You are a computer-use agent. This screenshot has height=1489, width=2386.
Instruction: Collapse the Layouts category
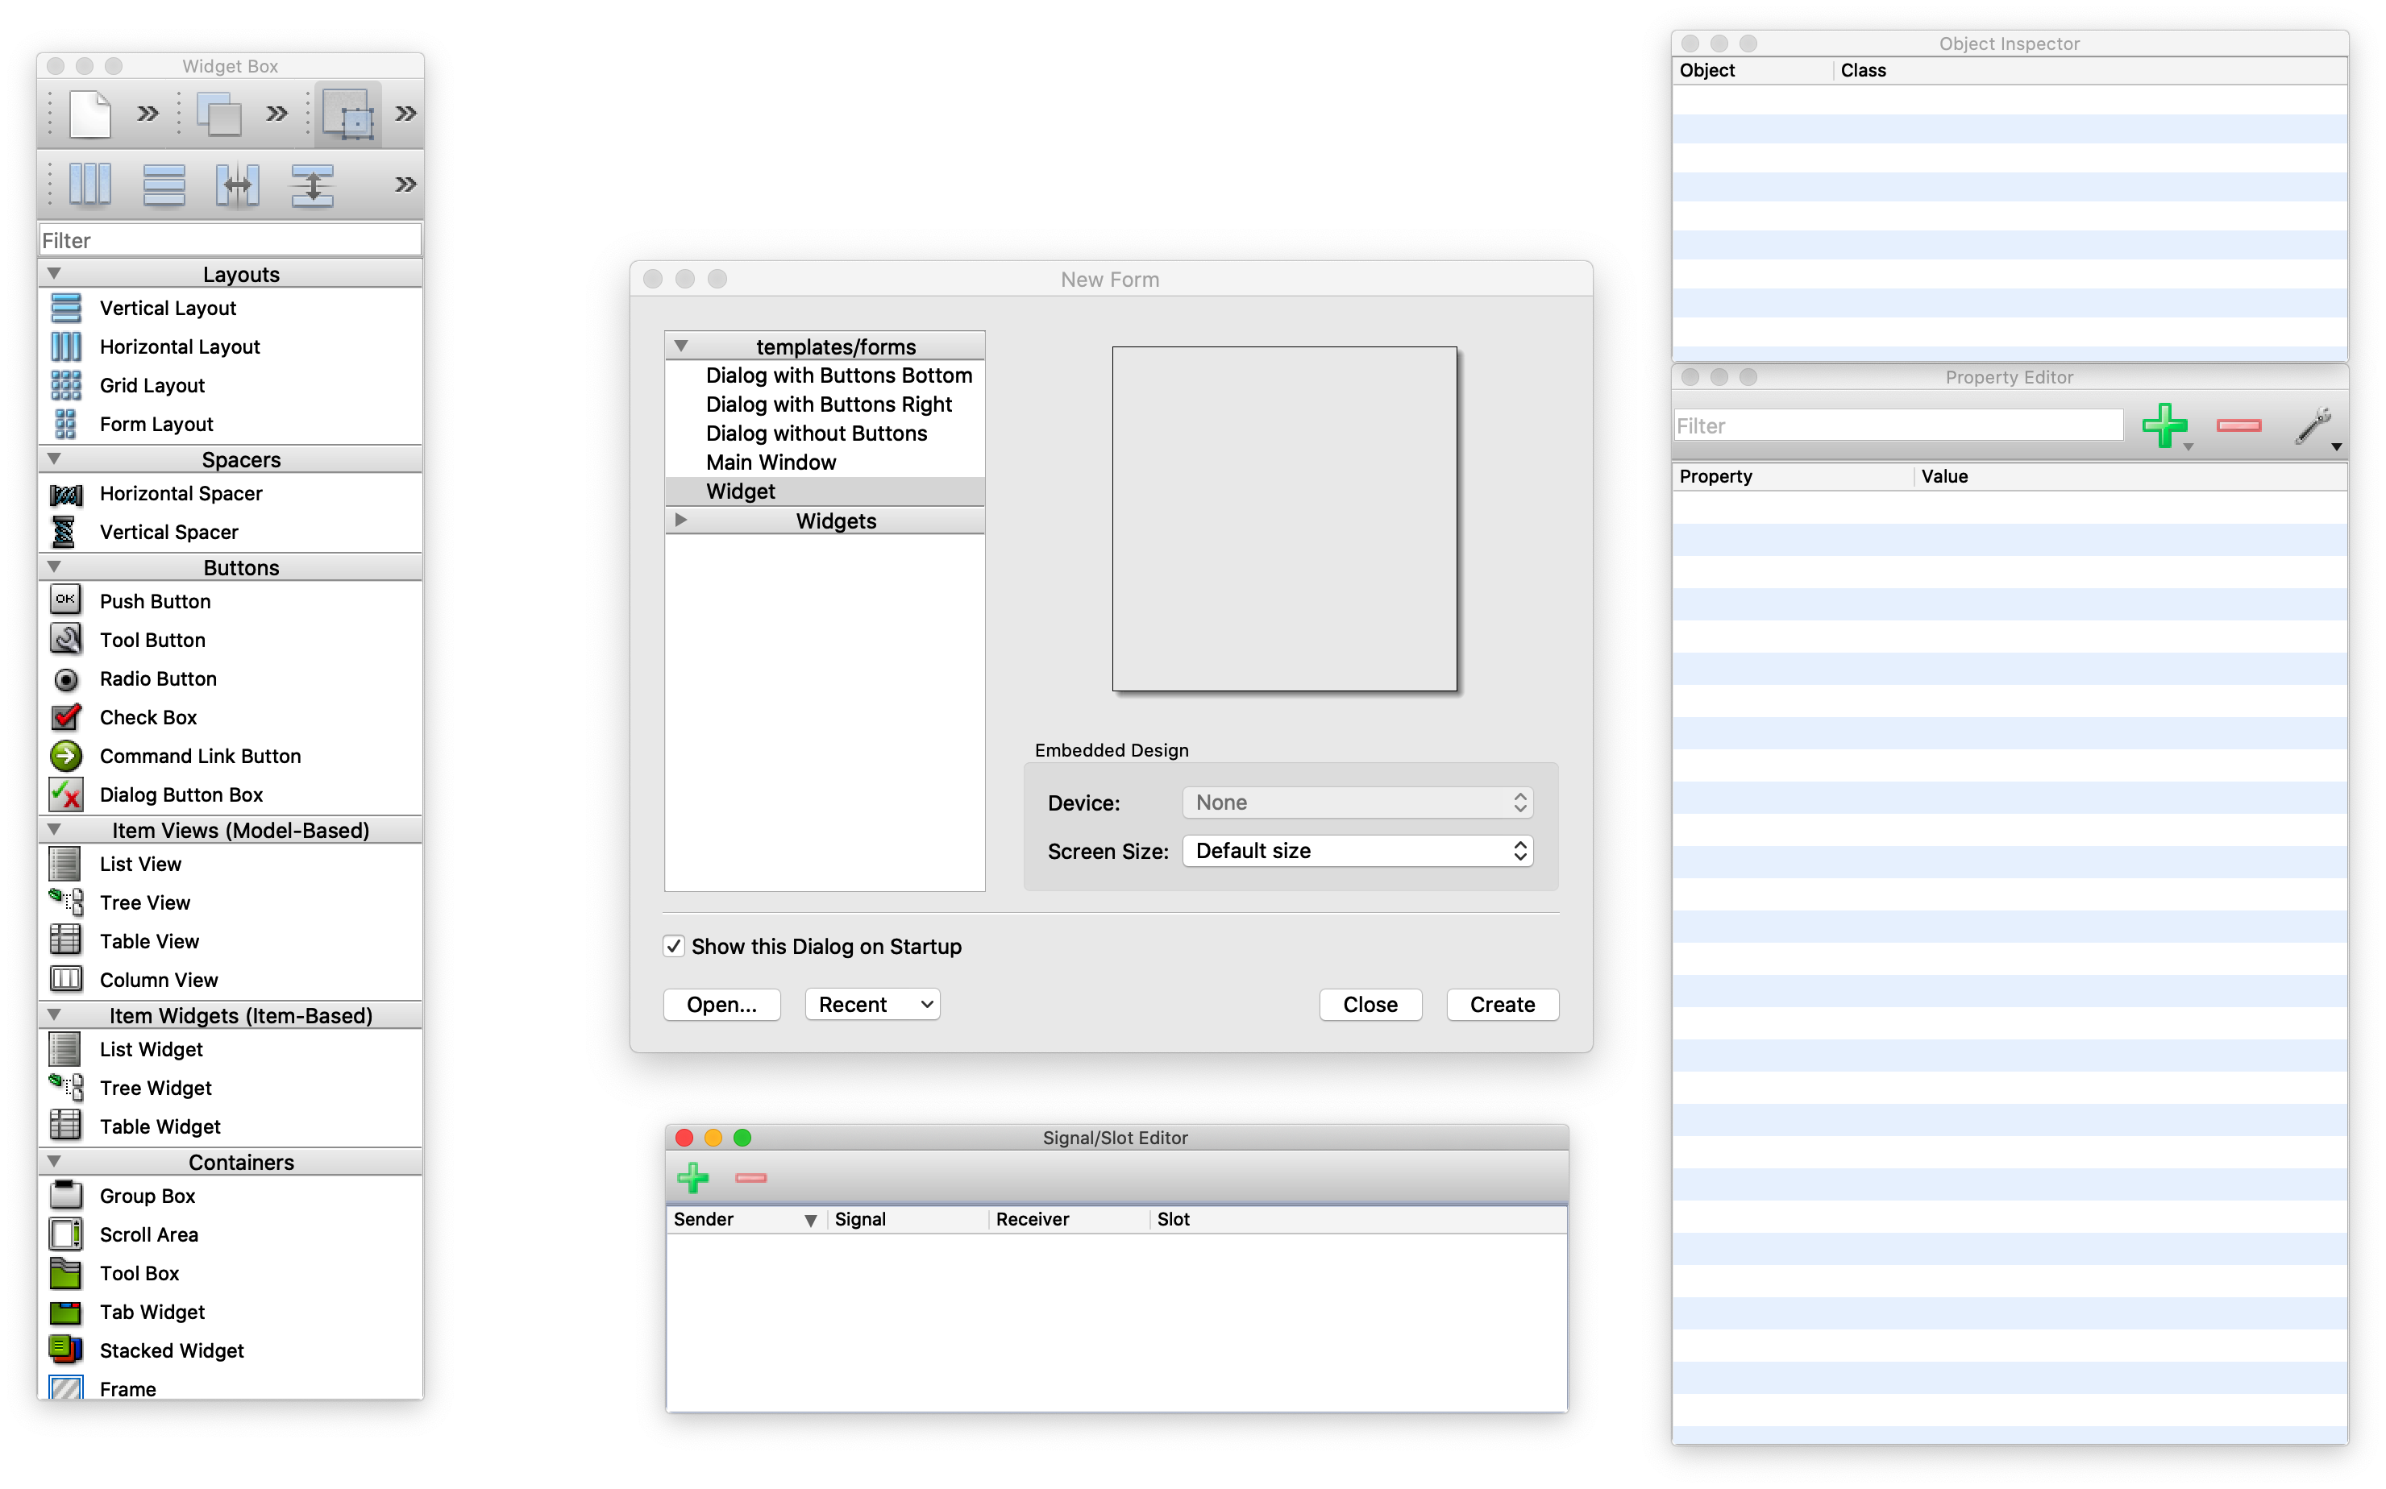pos(54,274)
